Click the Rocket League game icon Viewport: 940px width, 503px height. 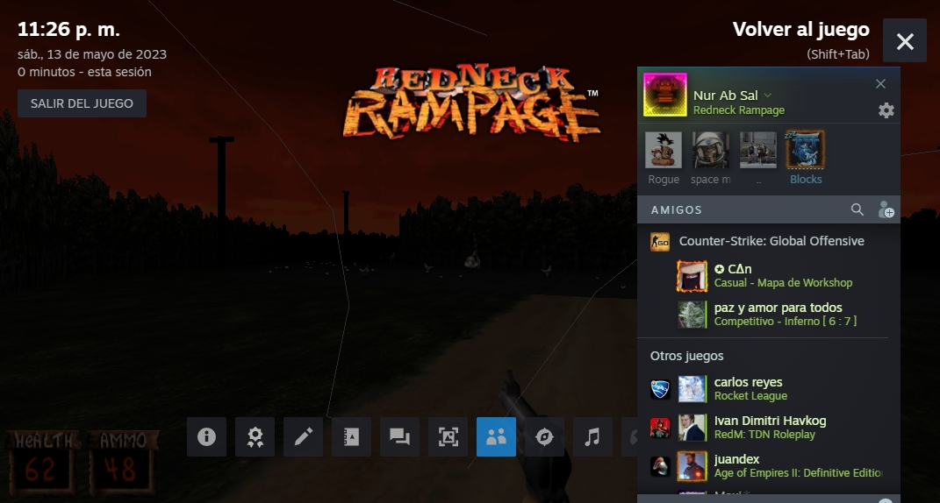pyautogui.click(x=660, y=389)
